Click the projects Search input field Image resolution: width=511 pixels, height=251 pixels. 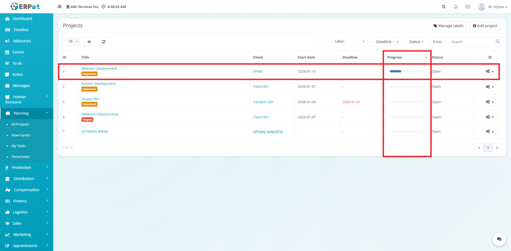(472, 42)
